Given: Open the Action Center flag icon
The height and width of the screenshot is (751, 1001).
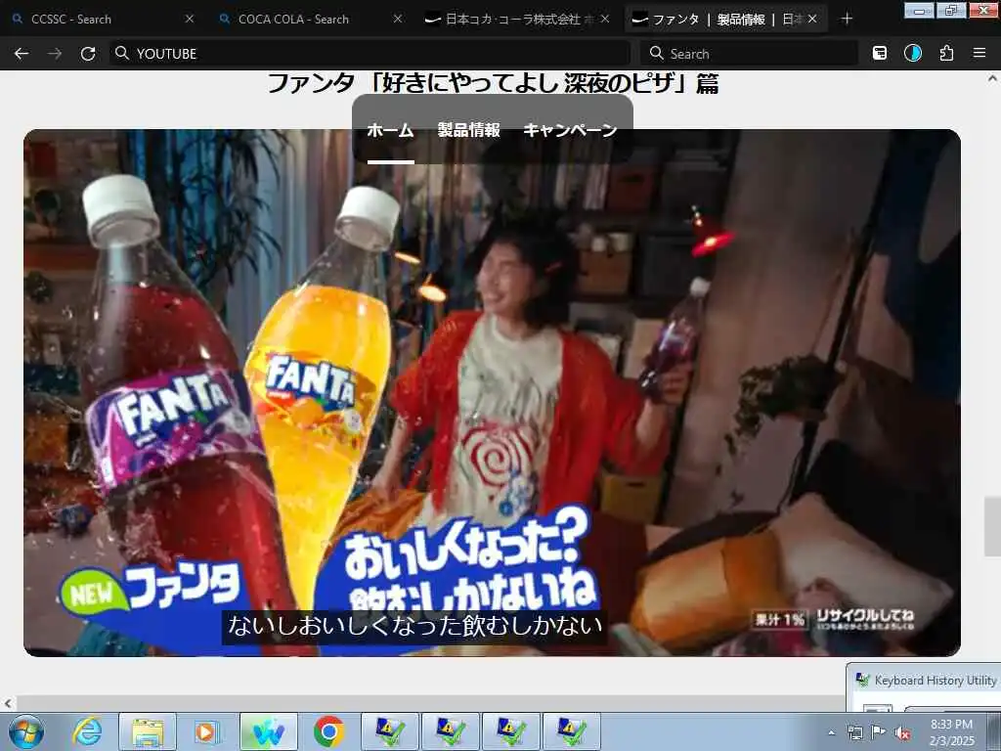Looking at the screenshot, I should [x=879, y=732].
